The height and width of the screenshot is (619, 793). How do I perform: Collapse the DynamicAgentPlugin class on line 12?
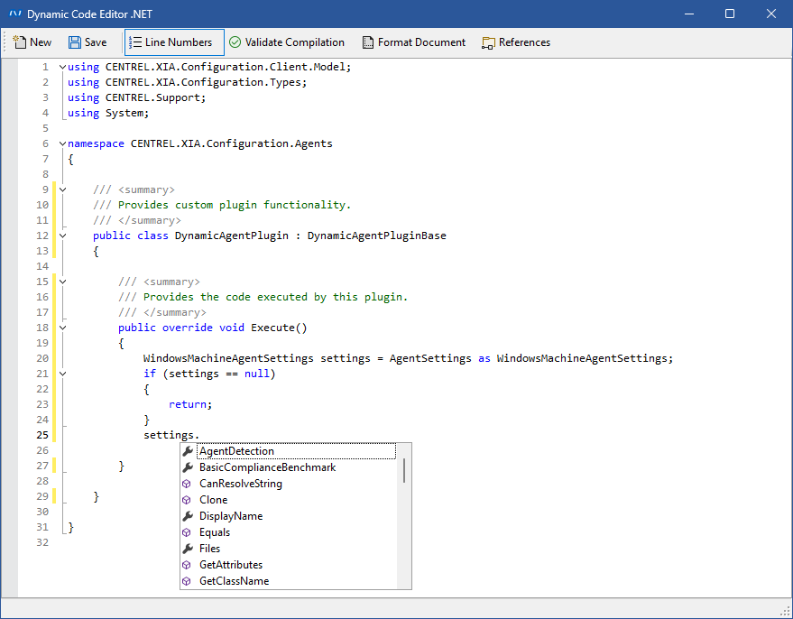click(x=62, y=236)
